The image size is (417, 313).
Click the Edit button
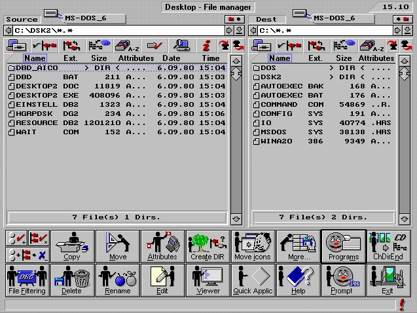(x=163, y=280)
